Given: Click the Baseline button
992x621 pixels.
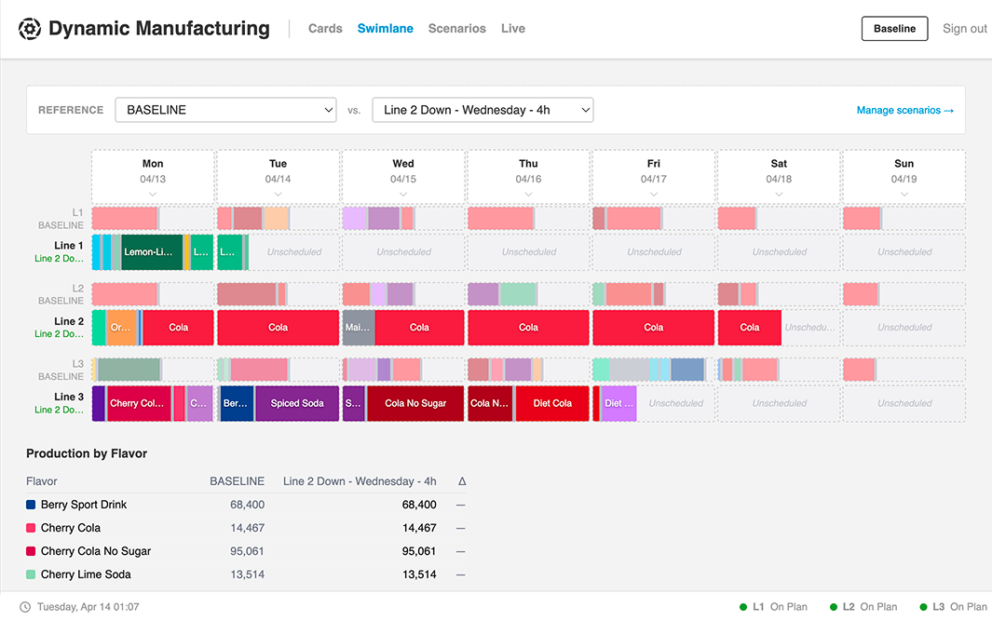Looking at the screenshot, I should pos(894,29).
